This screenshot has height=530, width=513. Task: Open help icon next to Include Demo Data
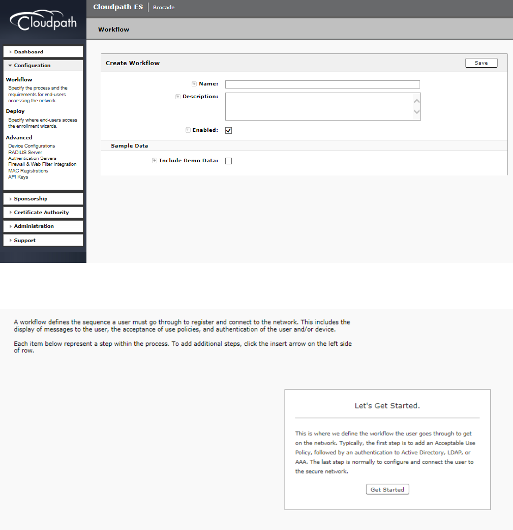[x=155, y=161]
